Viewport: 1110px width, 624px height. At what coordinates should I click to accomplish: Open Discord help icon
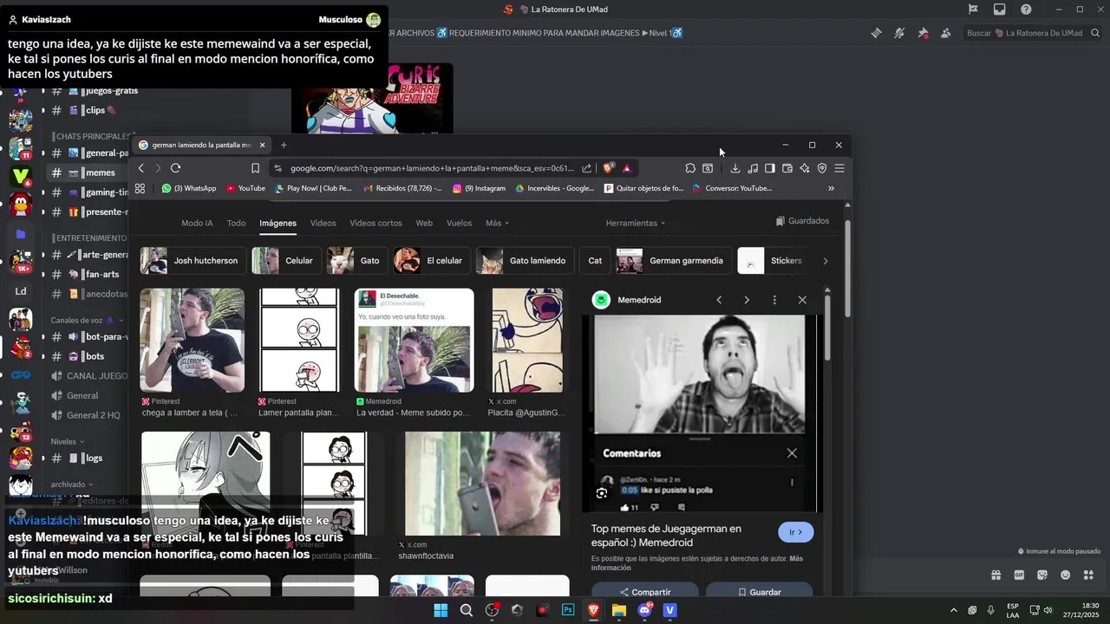pos(1027,10)
